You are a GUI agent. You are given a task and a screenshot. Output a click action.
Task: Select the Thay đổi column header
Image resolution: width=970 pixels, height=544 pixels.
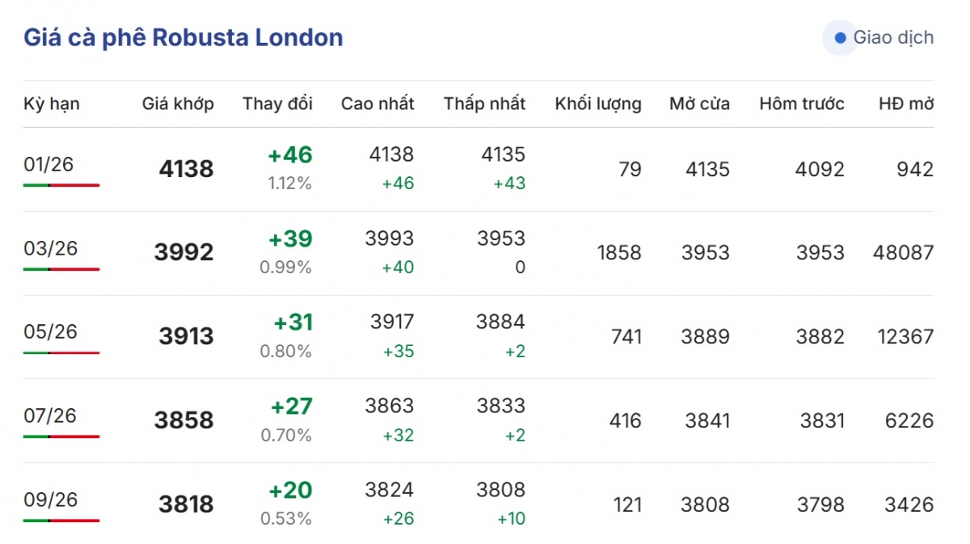click(277, 103)
